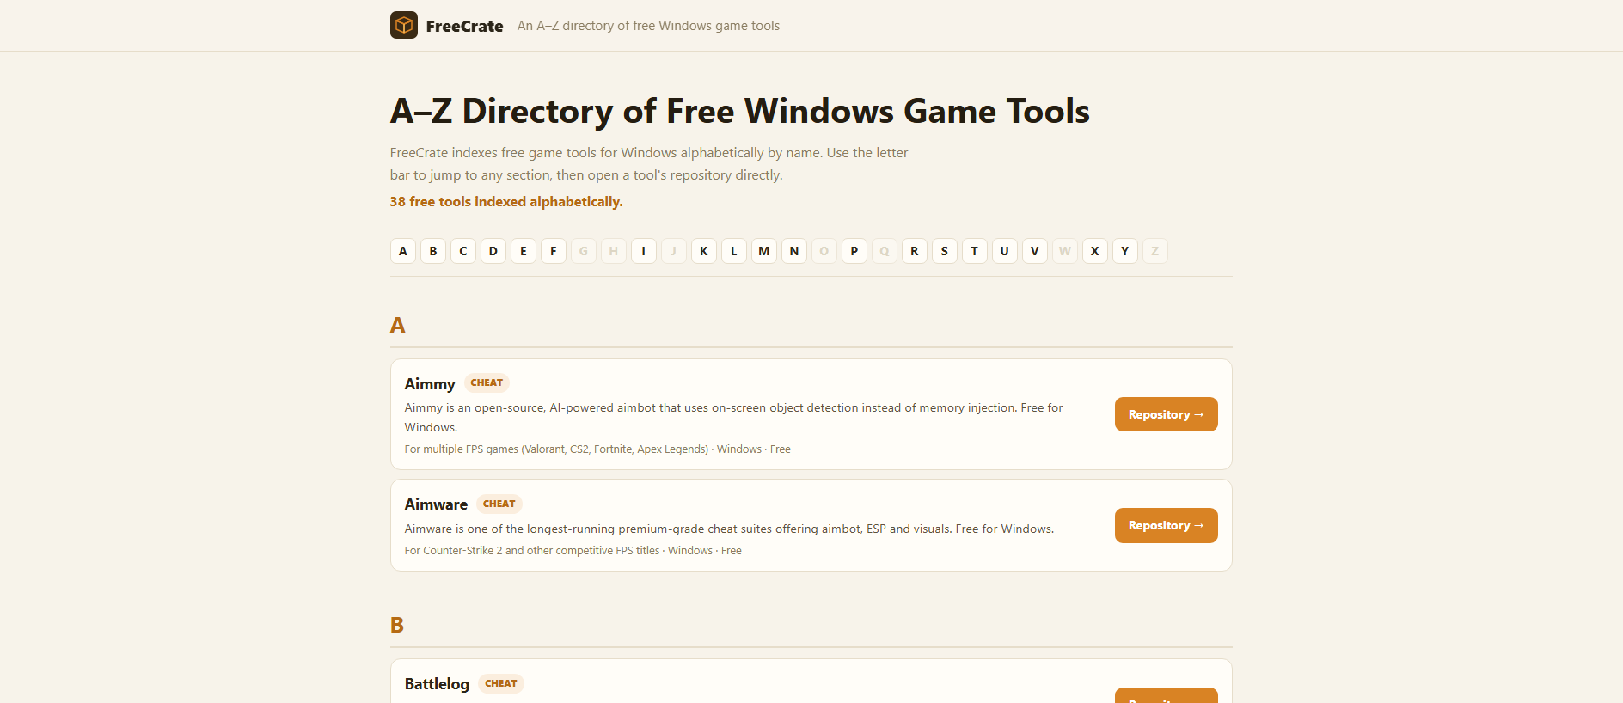Jump to letter E section
Image resolution: width=1623 pixels, height=703 pixels.
click(524, 251)
